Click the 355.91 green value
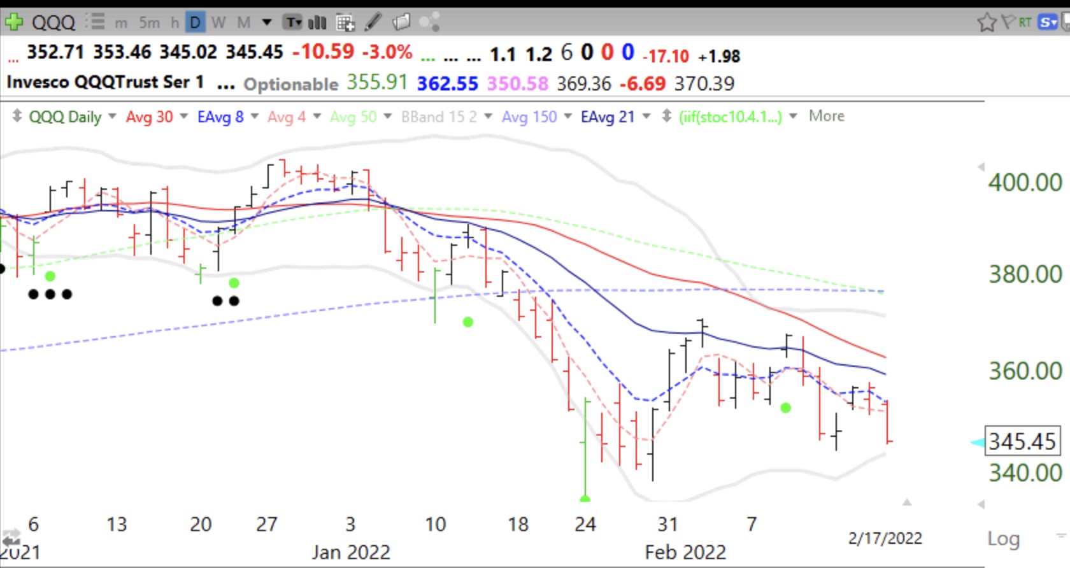The height and width of the screenshot is (568, 1070). pos(377,82)
